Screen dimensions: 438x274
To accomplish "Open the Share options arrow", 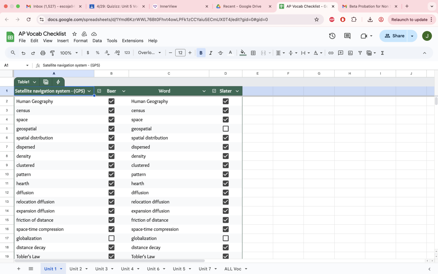I will click(412, 36).
